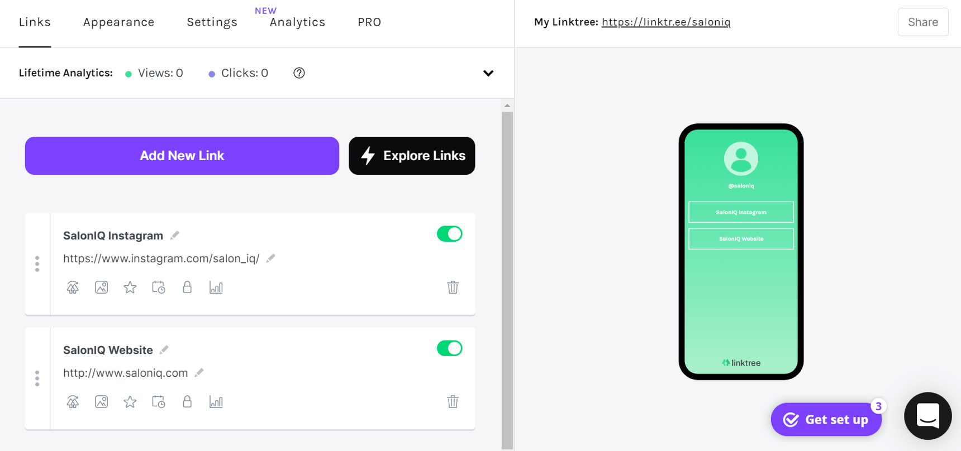Open the Leap redirect icon for SalonIQ Instagram
Screen dimensions: 961x451
(73, 287)
